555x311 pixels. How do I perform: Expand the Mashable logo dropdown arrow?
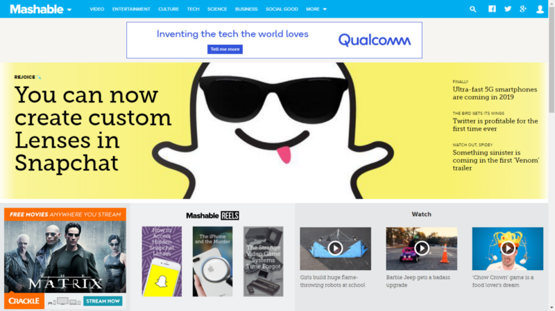69,10
